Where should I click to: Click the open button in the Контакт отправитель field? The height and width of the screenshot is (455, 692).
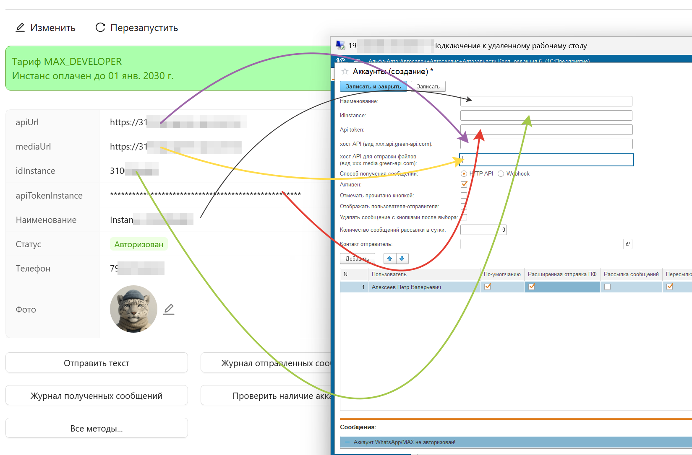(x=628, y=244)
